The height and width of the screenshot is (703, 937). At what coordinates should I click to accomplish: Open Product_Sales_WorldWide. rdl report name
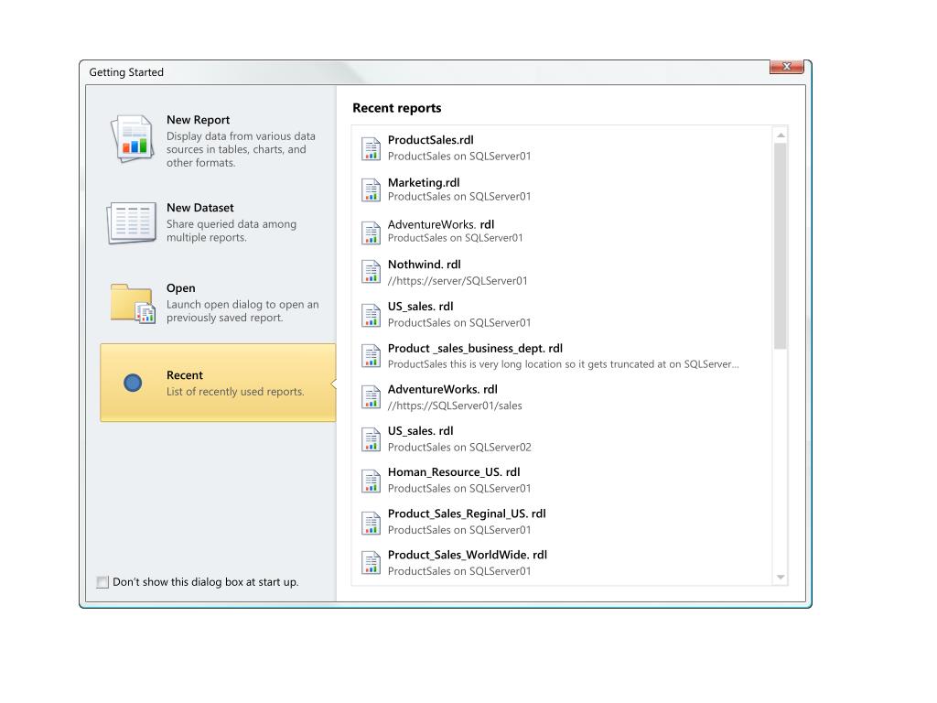coord(468,555)
